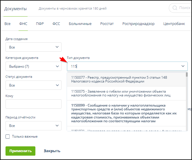This screenshot has width=192, height=160.
Task: Open the Центробанк tab
Action: pyautogui.click(x=174, y=24)
